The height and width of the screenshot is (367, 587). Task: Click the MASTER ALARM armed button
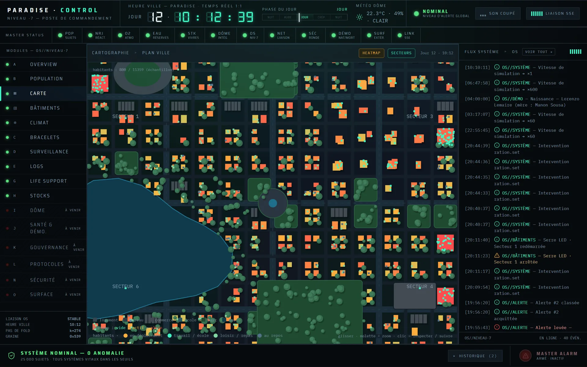click(549, 356)
